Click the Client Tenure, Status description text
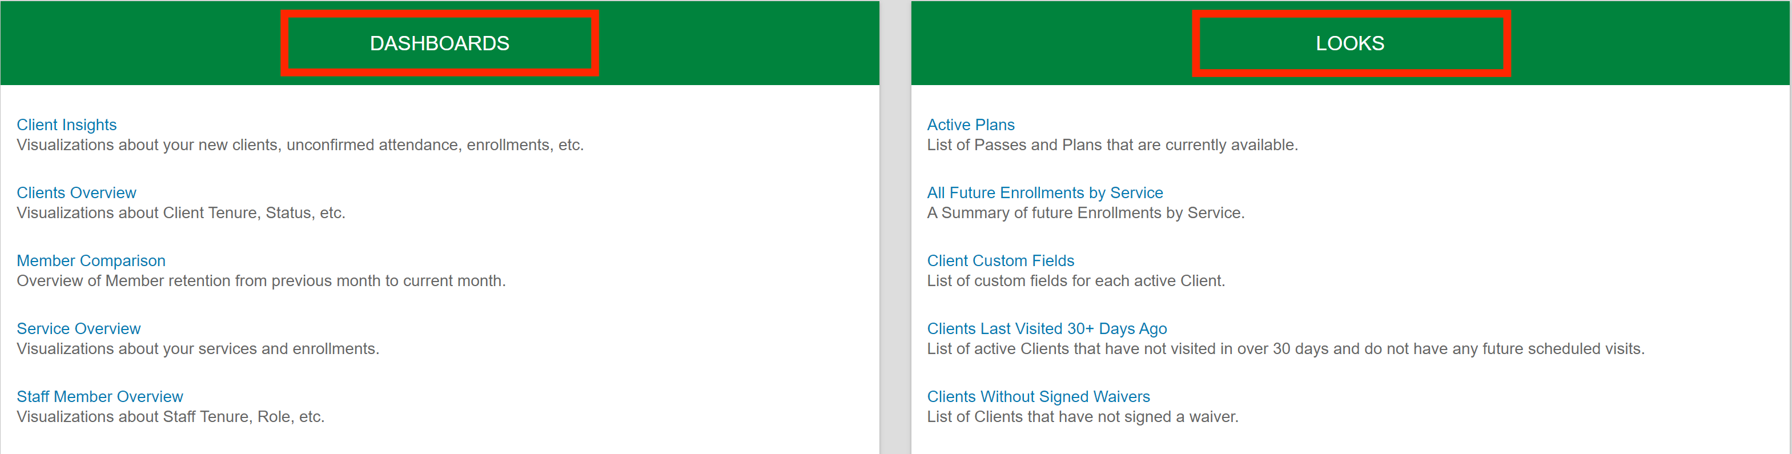 click(181, 213)
